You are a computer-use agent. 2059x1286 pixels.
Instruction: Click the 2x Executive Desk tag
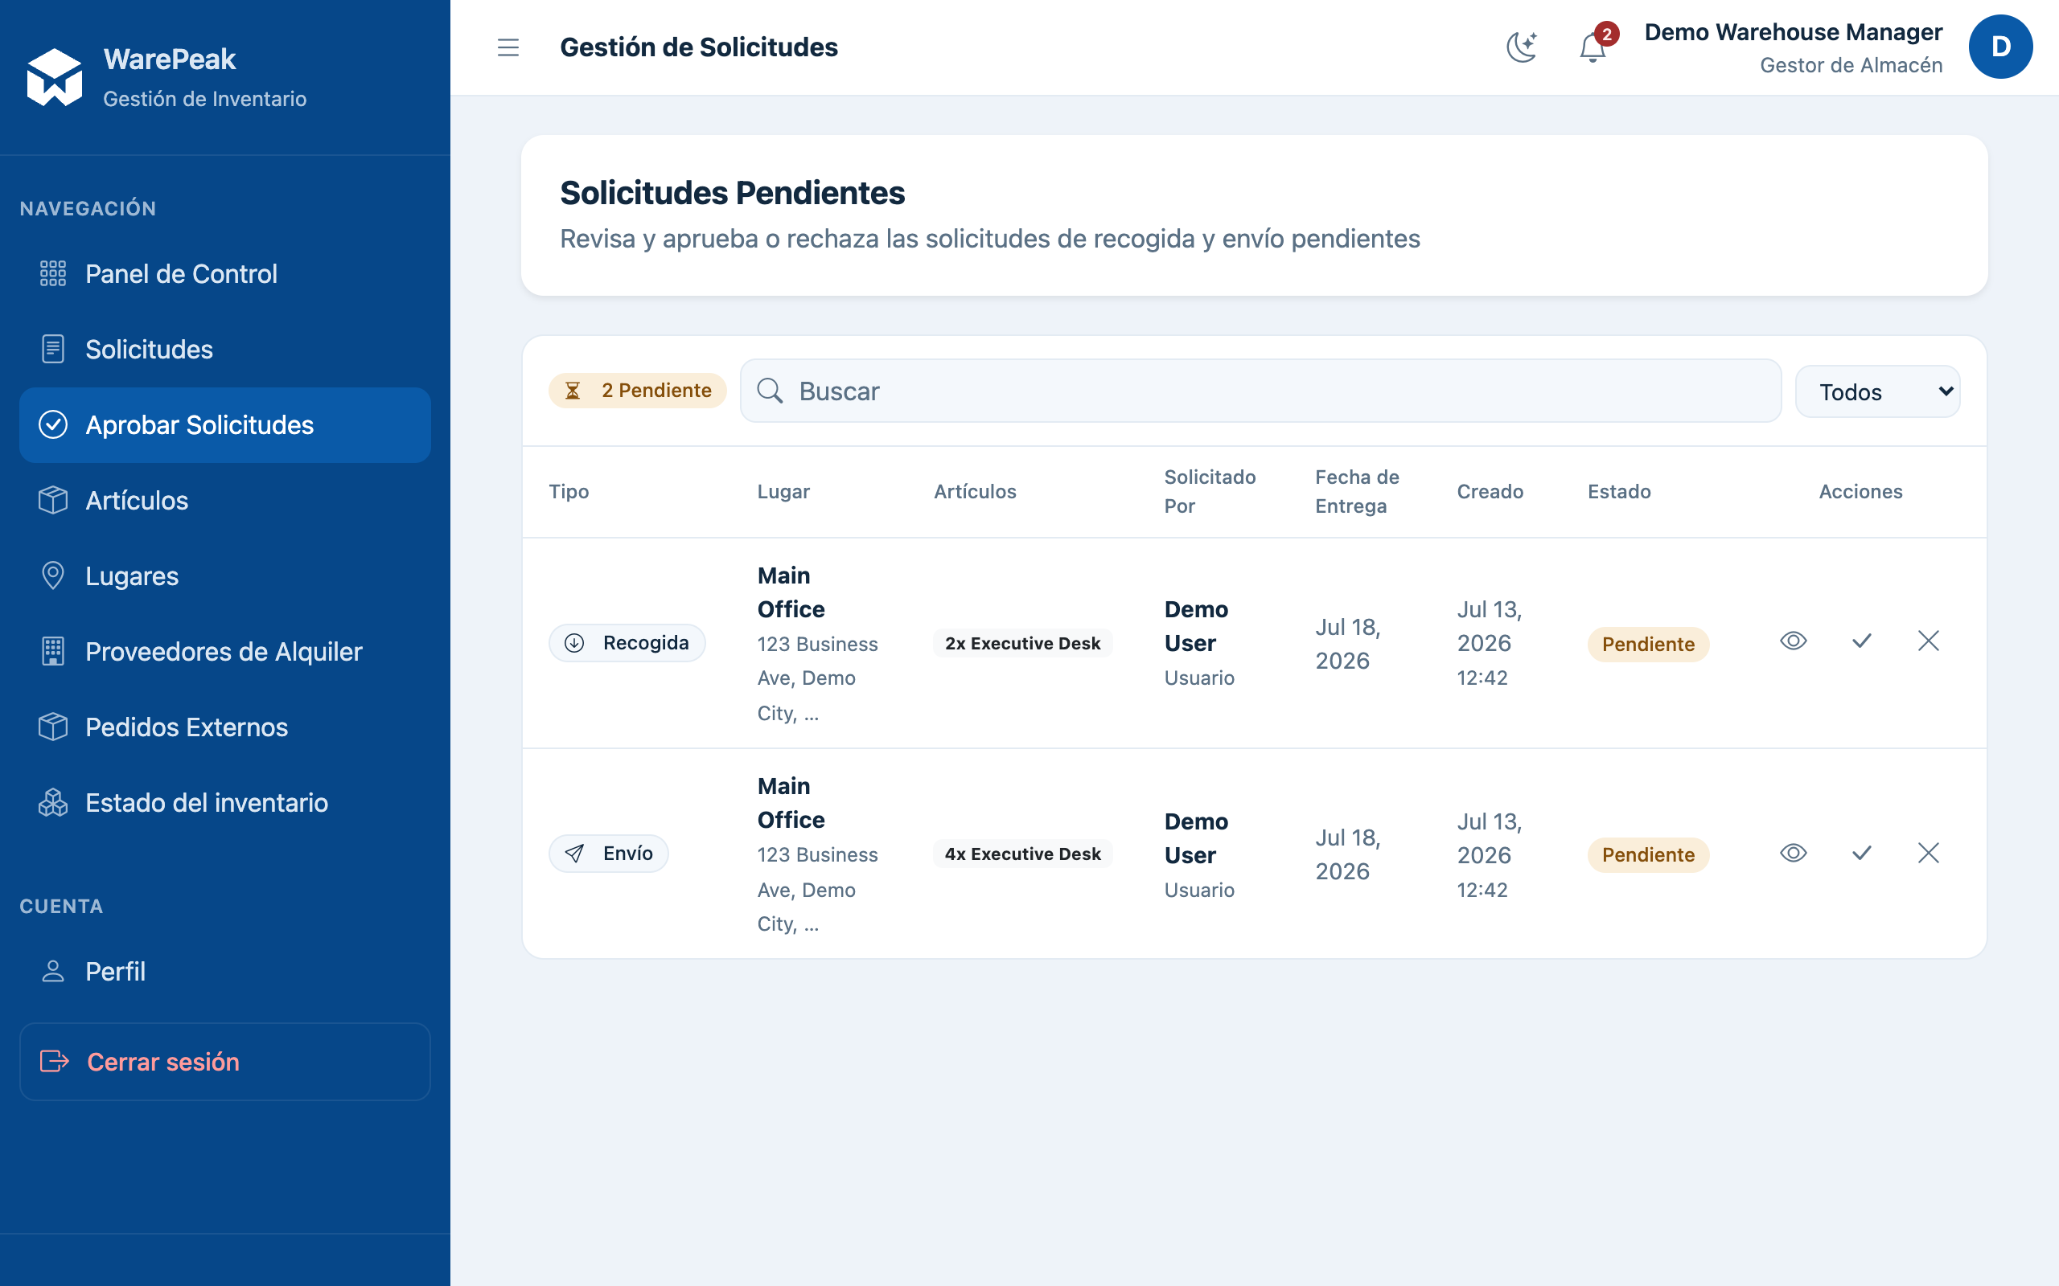(x=1023, y=644)
